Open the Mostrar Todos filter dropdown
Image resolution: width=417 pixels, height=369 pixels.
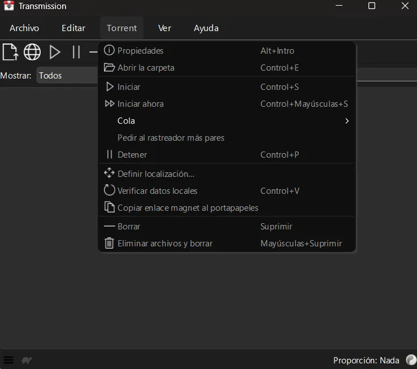(x=67, y=76)
